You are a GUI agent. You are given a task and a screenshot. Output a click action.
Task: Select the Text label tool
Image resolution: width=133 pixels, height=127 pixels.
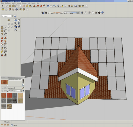pos(5,51)
